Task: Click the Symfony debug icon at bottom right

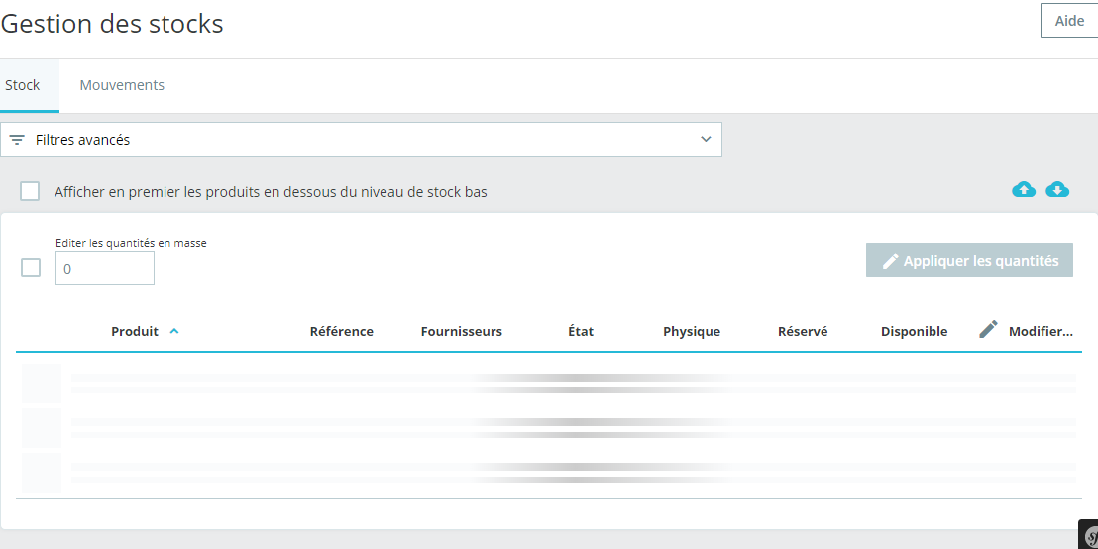Action: click(1089, 537)
